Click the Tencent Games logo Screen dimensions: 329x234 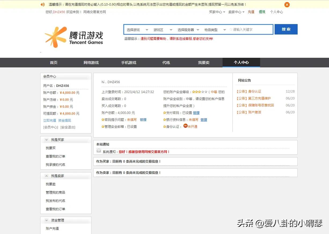(x=74, y=37)
